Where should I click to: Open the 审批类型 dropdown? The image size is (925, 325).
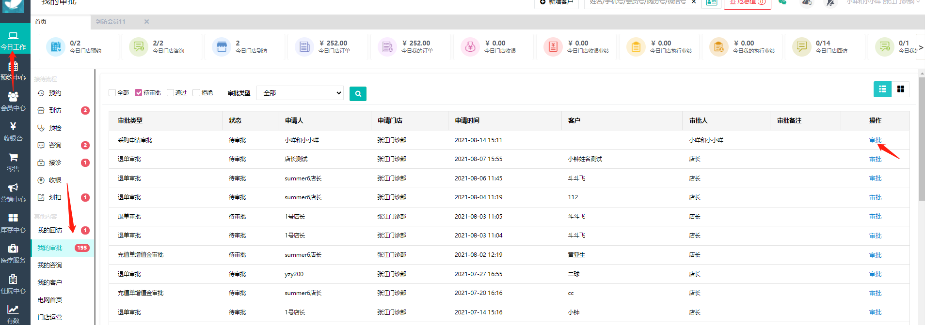300,93
